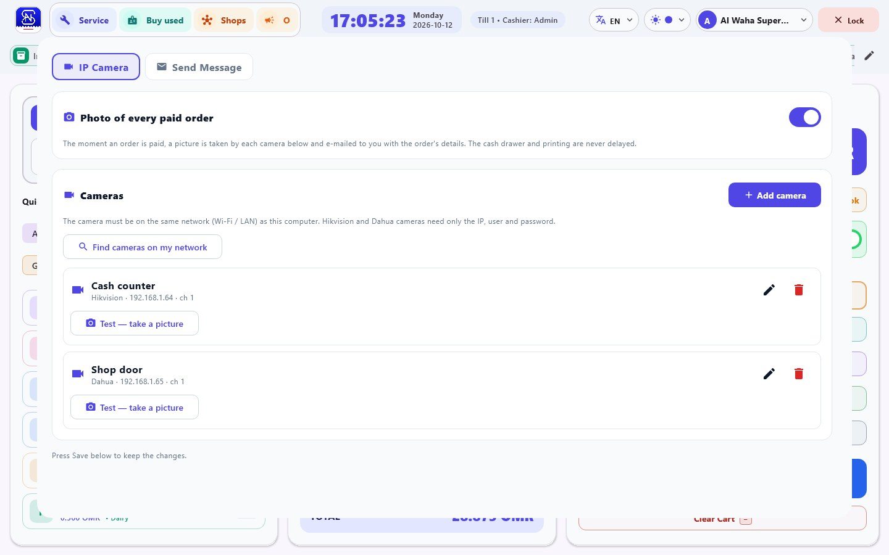This screenshot has width=889, height=555.
Task: Open the Buy used section
Action: point(156,20)
